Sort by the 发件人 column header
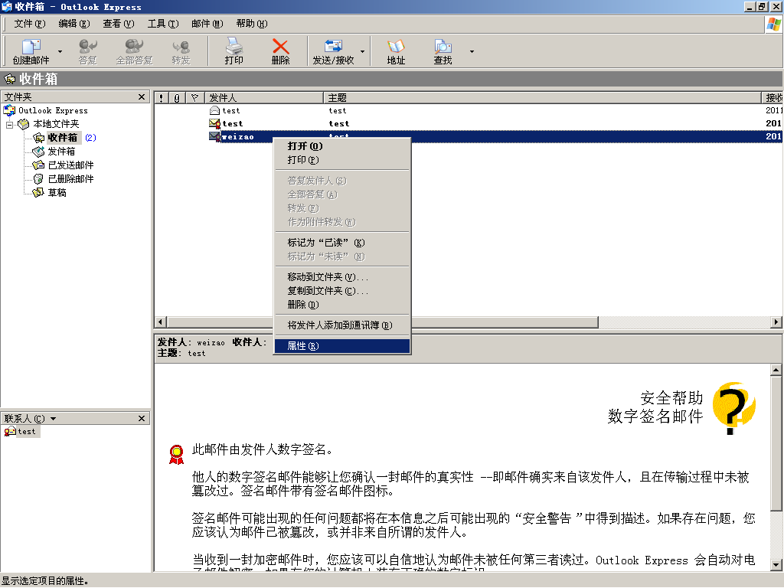This screenshot has height=588, width=784. 264,97
